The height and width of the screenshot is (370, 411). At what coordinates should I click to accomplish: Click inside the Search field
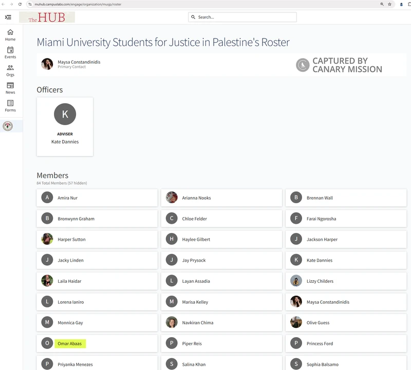click(x=242, y=17)
